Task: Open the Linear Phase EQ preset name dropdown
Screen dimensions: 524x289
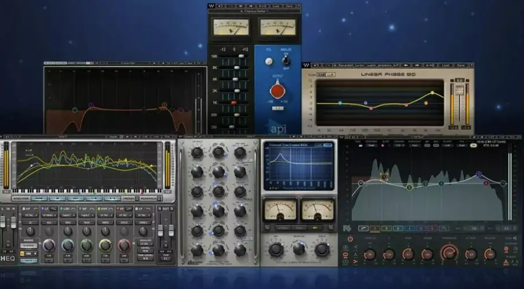Action: [x=366, y=65]
